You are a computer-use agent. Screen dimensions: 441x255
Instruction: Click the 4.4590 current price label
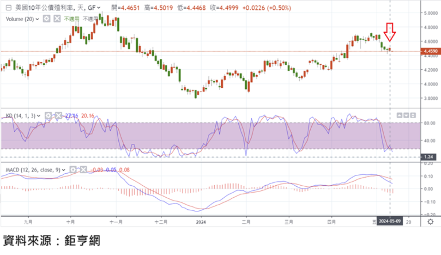pos(431,51)
